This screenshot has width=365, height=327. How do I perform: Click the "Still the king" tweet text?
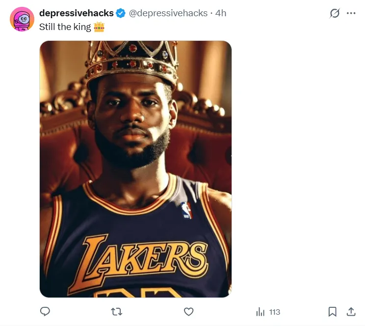(65, 27)
